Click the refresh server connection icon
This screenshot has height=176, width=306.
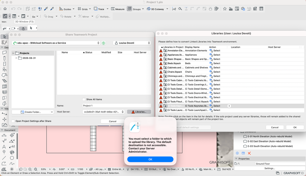(104, 43)
